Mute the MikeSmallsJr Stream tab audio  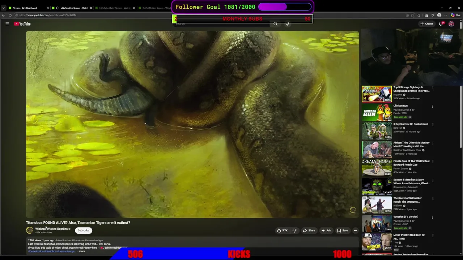tap(58, 8)
